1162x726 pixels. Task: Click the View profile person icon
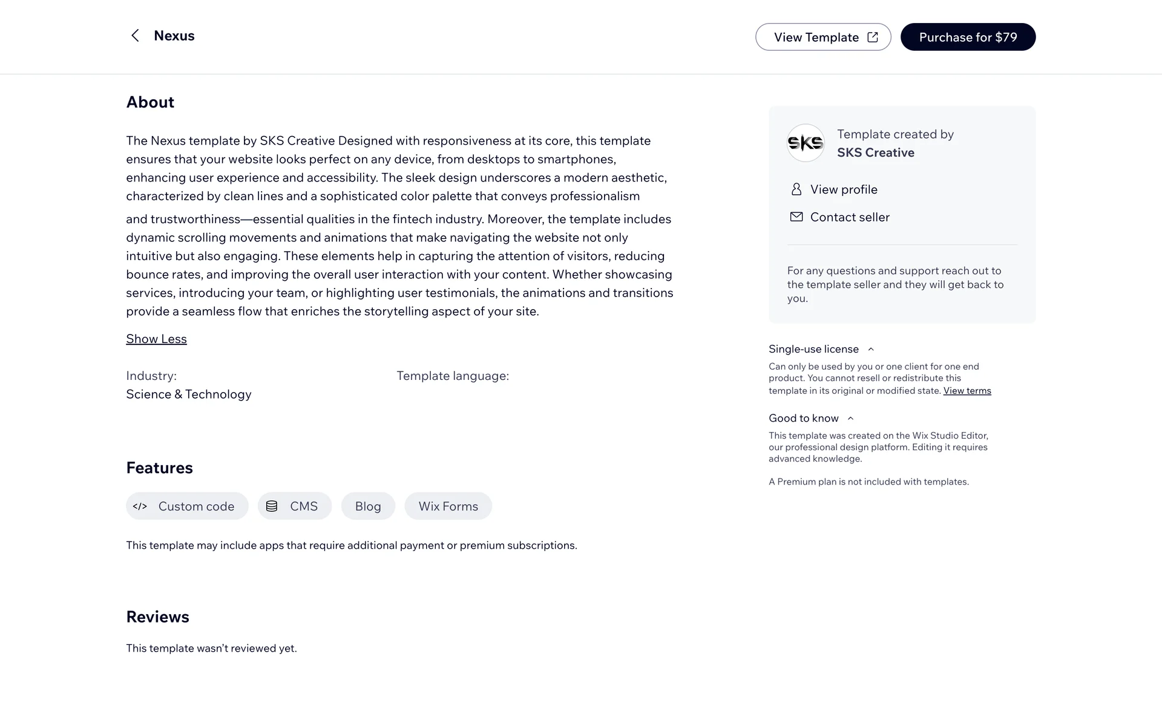tap(796, 189)
